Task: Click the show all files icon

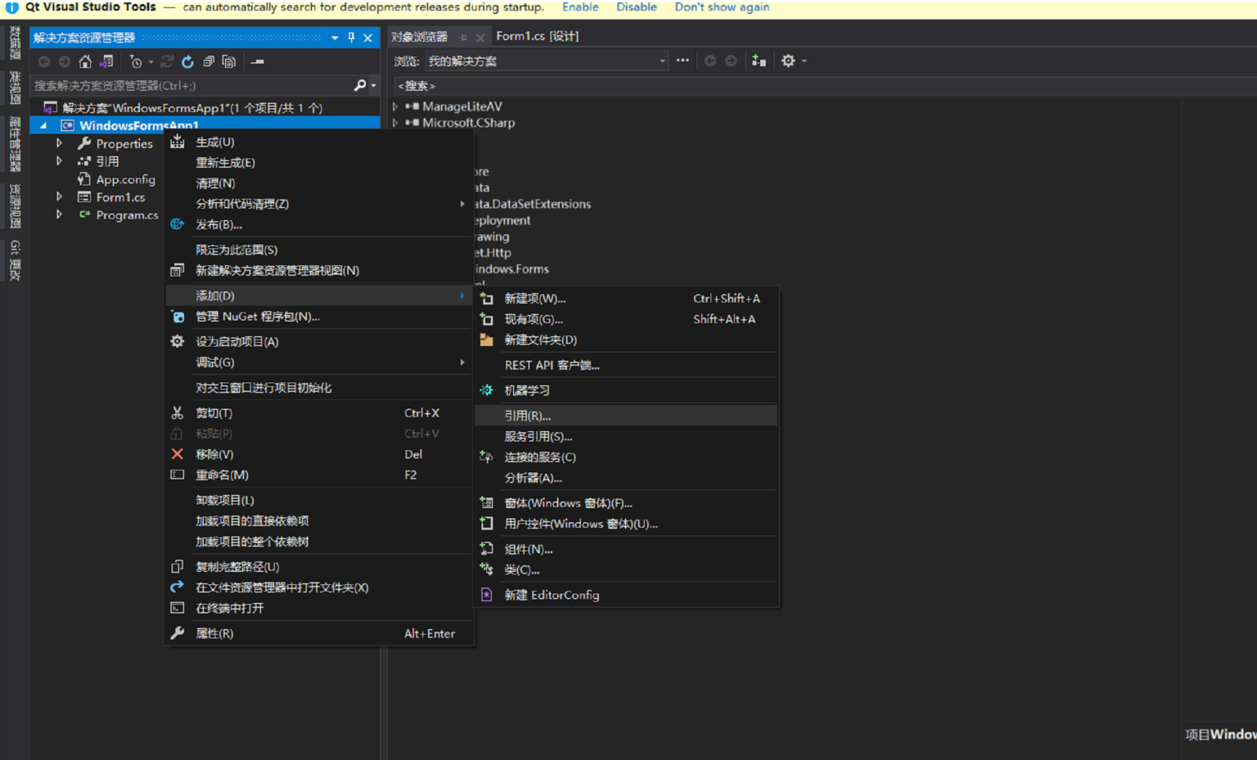Action: (x=229, y=61)
